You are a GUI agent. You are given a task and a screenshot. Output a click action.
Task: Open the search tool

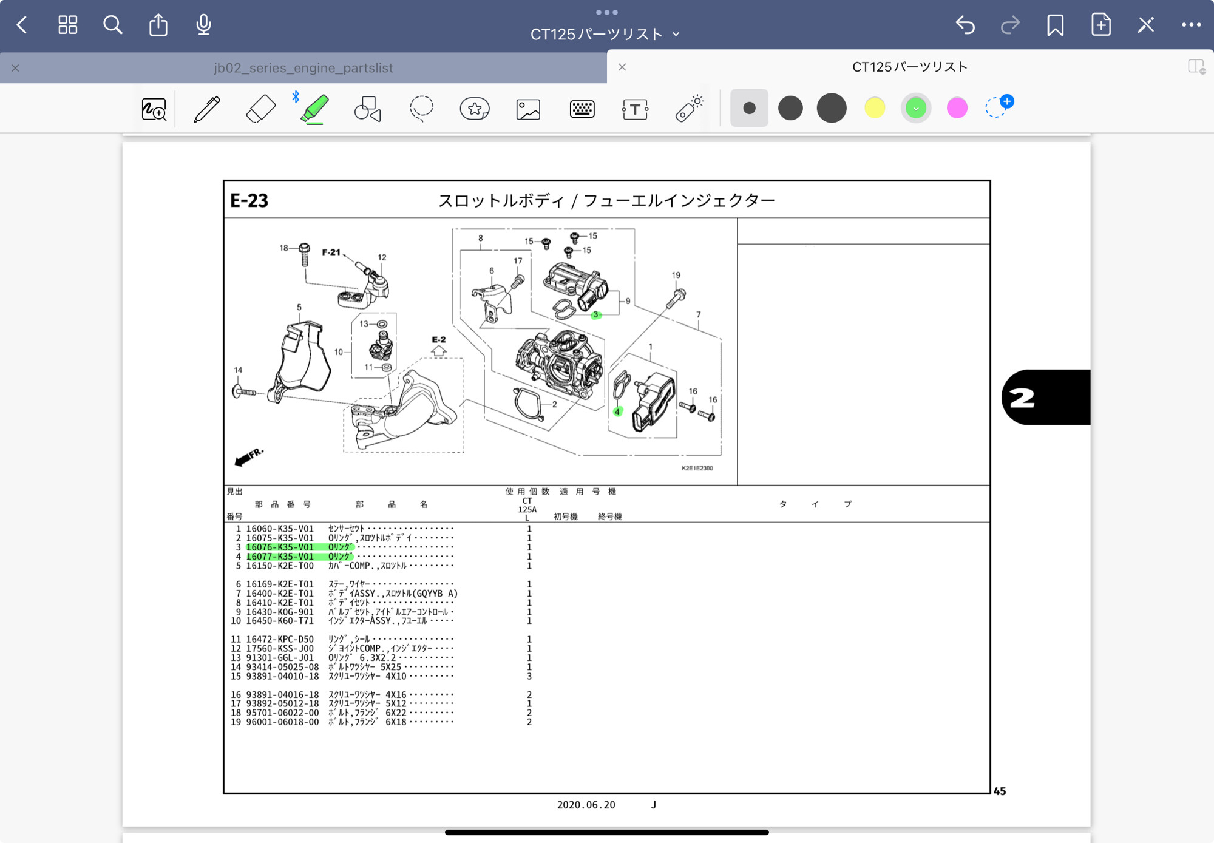[112, 25]
